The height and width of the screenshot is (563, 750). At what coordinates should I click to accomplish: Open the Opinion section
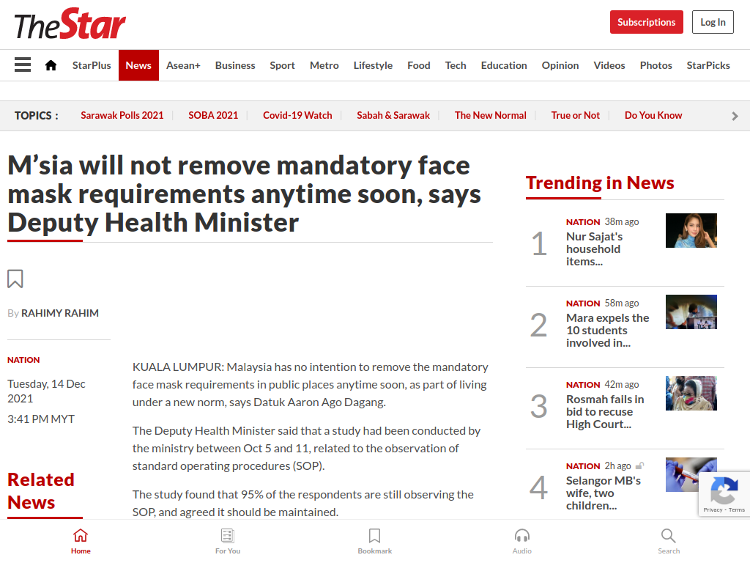[x=560, y=65]
